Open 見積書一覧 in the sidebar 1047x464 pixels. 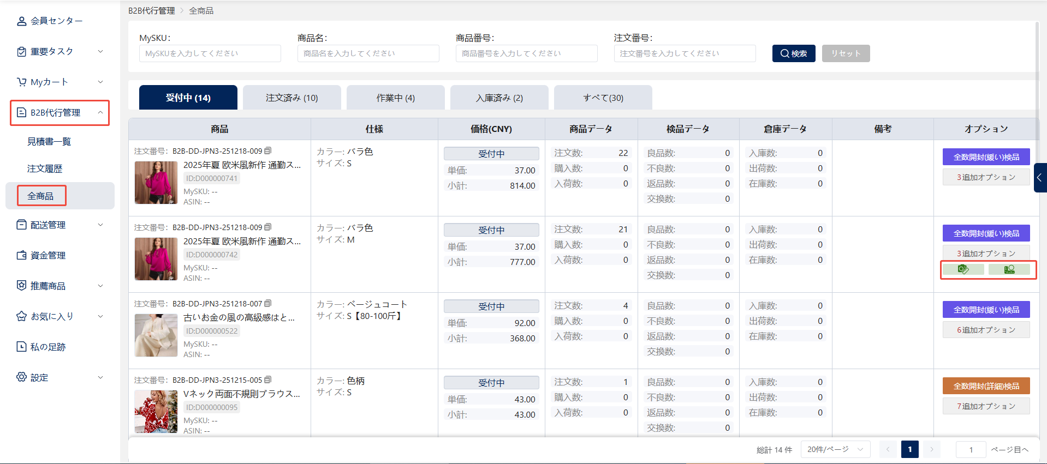49,142
